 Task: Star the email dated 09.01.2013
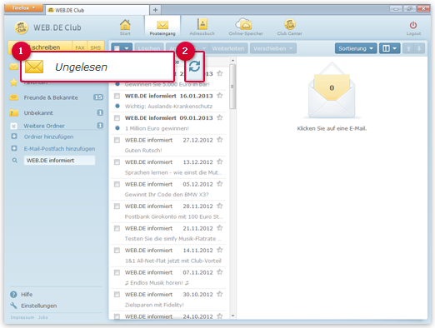[220, 117]
